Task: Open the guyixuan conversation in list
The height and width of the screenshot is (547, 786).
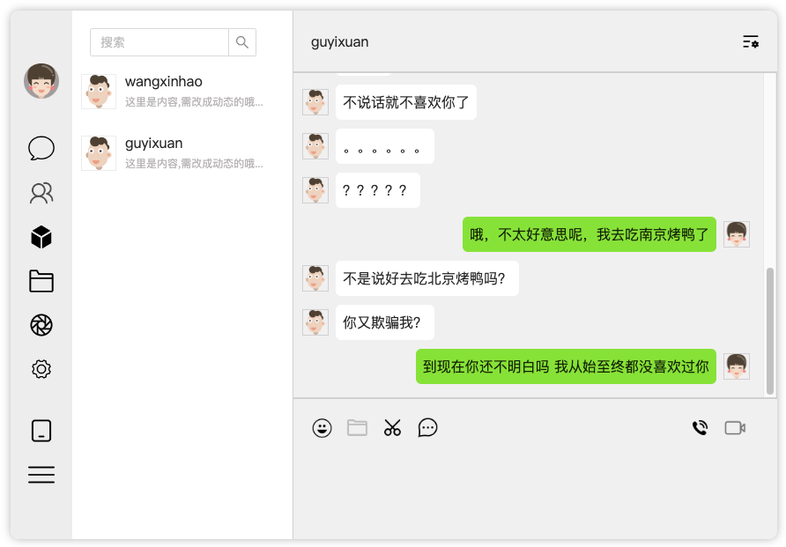Action: [x=182, y=153]
